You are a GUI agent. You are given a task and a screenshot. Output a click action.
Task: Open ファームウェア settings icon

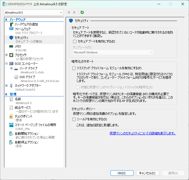[11, 29]
